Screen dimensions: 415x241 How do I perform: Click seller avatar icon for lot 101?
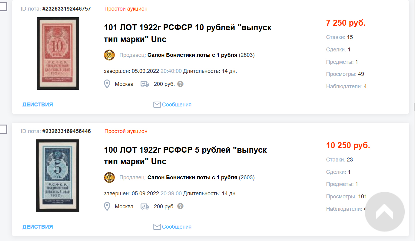pos(109,55)
